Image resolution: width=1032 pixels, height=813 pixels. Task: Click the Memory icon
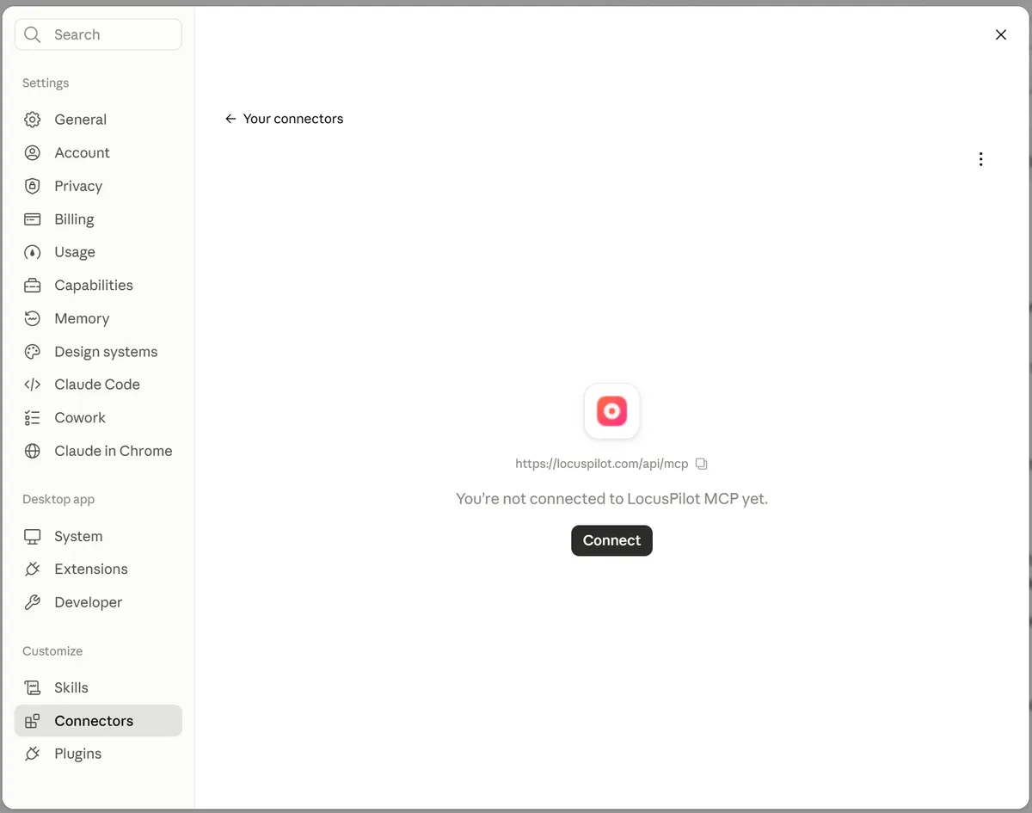[33, 318]
